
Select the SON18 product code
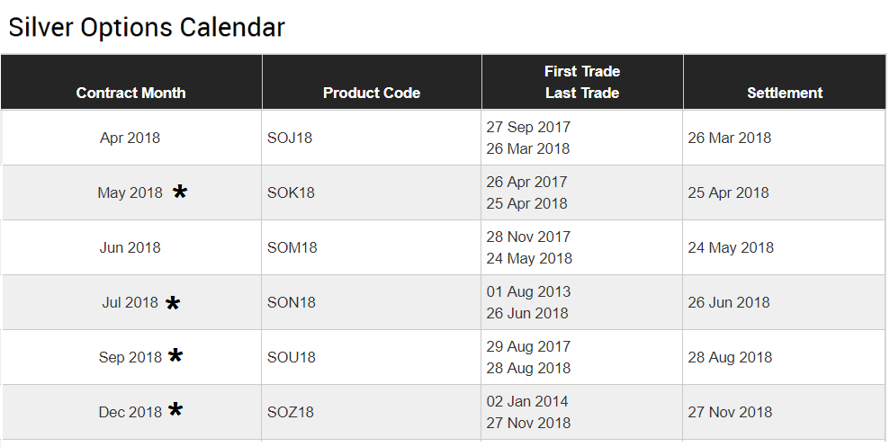[x=292, y=303]
